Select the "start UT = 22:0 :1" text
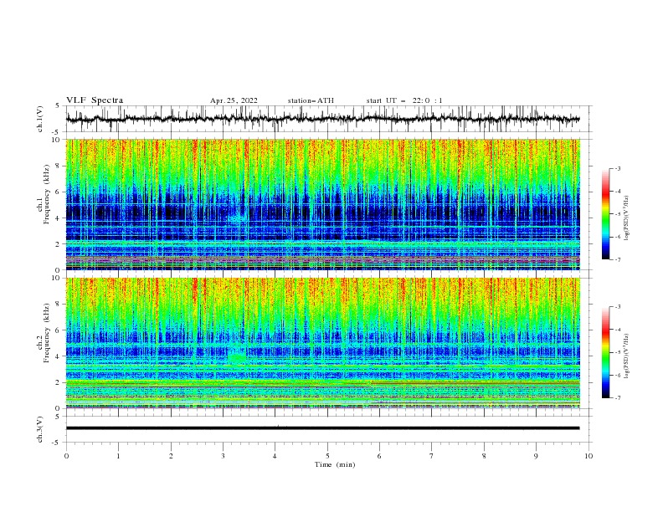Viewport: 663px width, 512px height. pyautogui.click(x=404, y=100)
